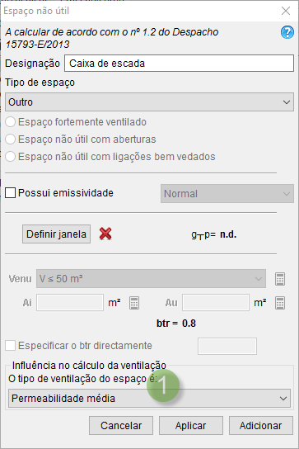Tick Especificar o btr directamente checkbox
The width and height of the screenshot is (299, 449).
tap(10, 346)
